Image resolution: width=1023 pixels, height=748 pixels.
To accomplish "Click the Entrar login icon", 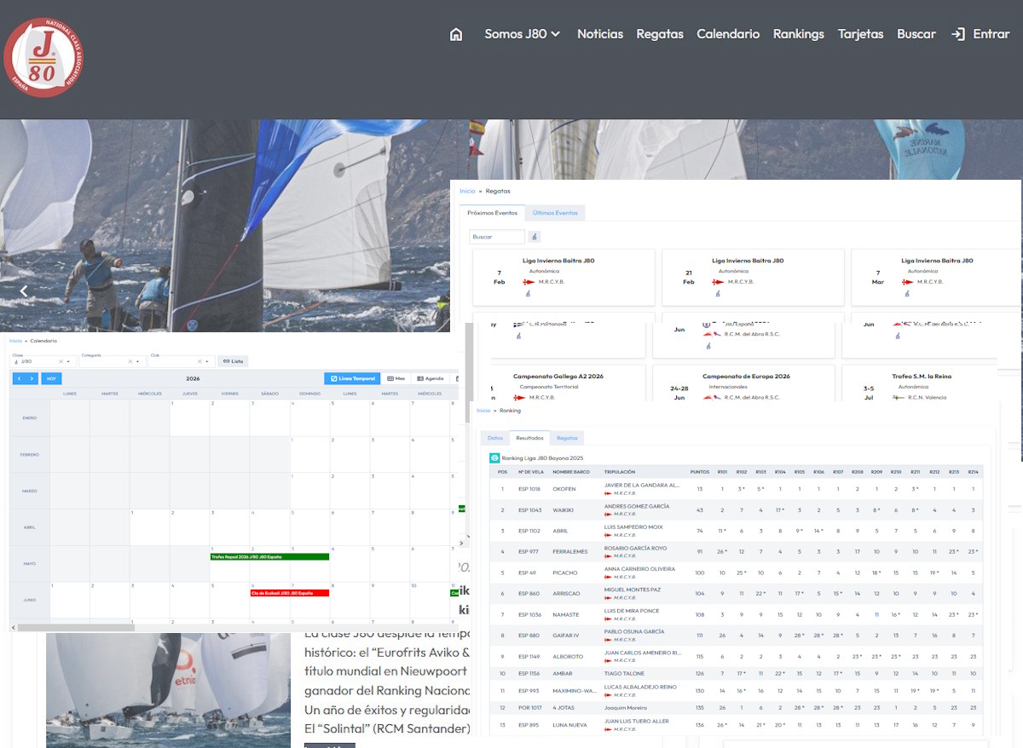I will [958, 34].
